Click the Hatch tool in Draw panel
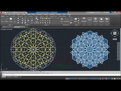 18,23
